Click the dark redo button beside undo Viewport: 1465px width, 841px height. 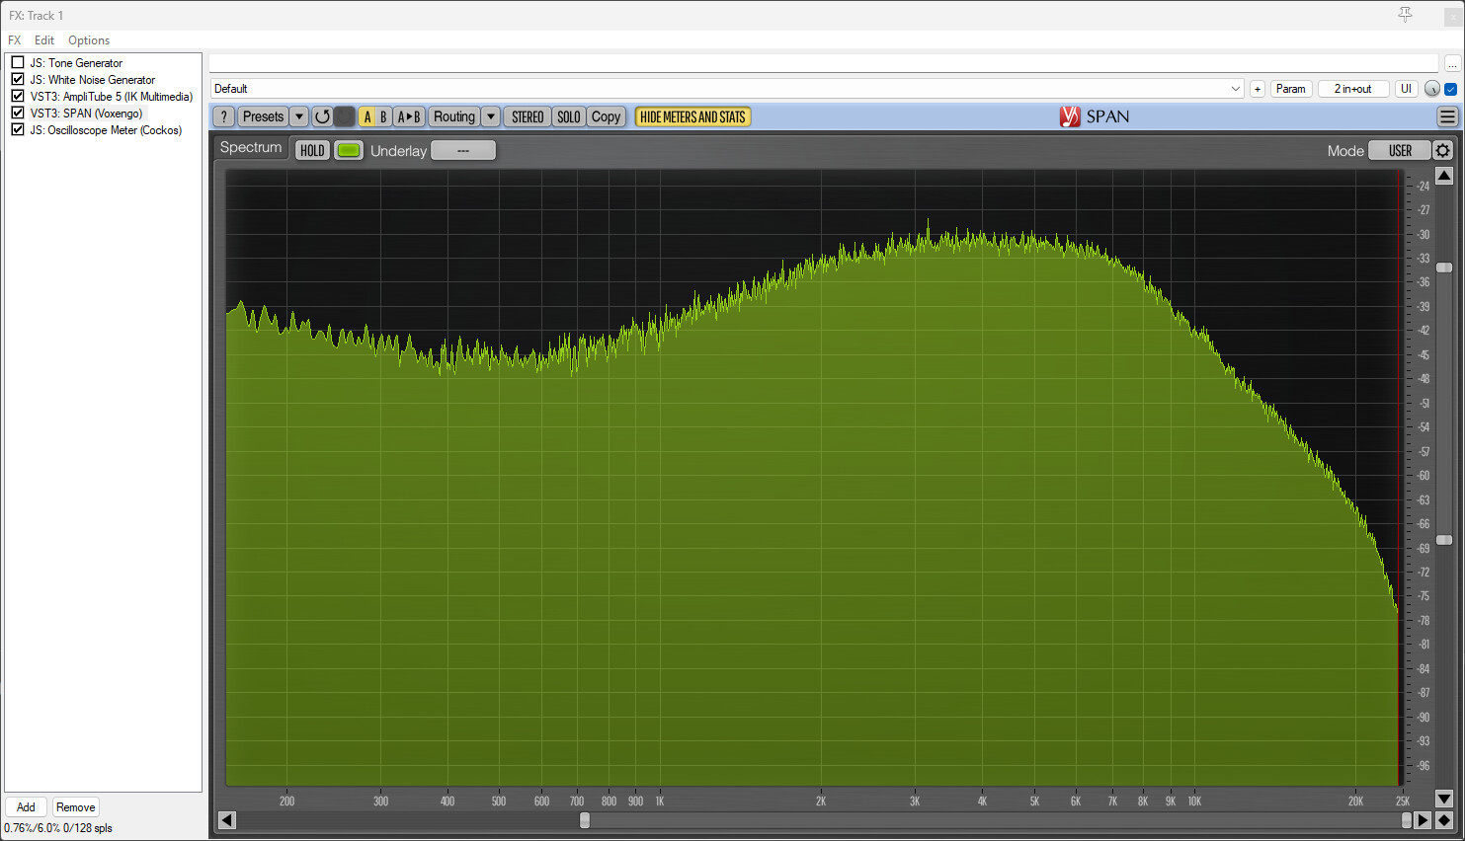pyautogui.click(x=344, y=116)
